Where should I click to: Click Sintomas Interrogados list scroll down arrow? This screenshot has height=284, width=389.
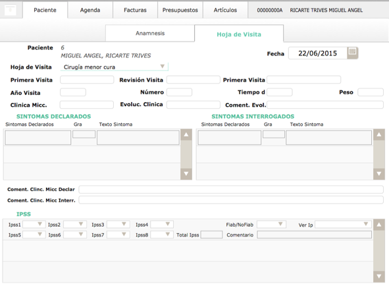pyautogui.click(x=379, y=174)
